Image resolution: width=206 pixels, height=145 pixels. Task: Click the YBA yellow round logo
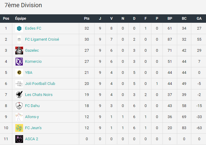click(x=19, y=73)
